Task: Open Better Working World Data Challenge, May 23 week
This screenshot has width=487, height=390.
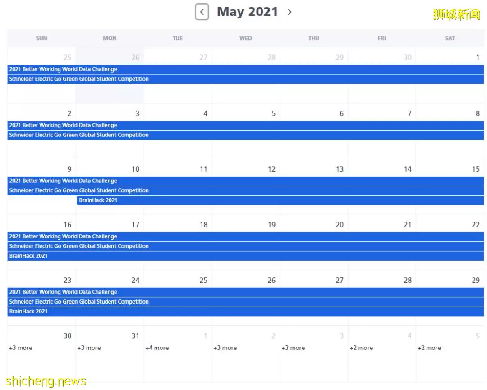Action: pos(245,292)
